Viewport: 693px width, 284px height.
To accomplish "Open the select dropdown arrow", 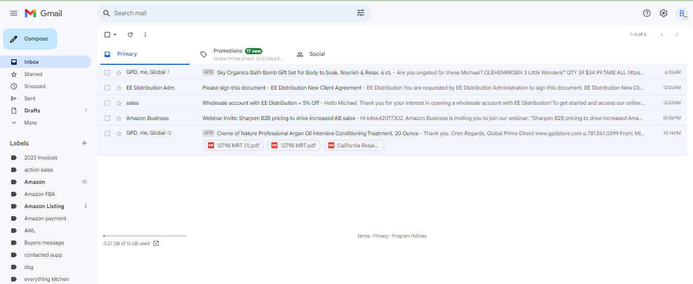I will click(x=115, y=34).
